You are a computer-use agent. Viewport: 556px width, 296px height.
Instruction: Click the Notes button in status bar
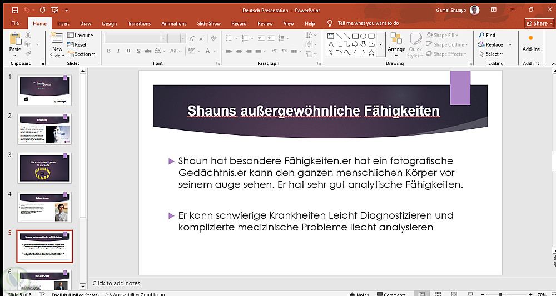click(x=360, y=294)
